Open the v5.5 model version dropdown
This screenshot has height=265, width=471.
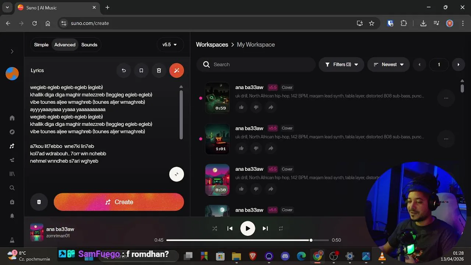coord(170,45)
